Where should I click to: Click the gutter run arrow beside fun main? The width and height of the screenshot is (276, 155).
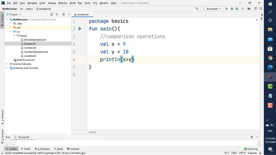[x=80, y=29]
